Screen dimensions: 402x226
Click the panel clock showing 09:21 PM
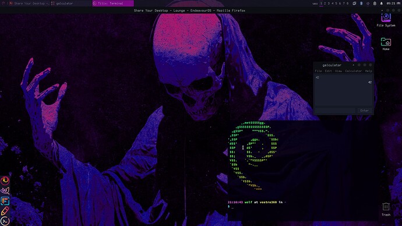(x=393, y=3)
